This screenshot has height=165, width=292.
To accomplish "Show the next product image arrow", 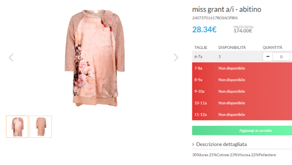I will (x=176, y=58).
